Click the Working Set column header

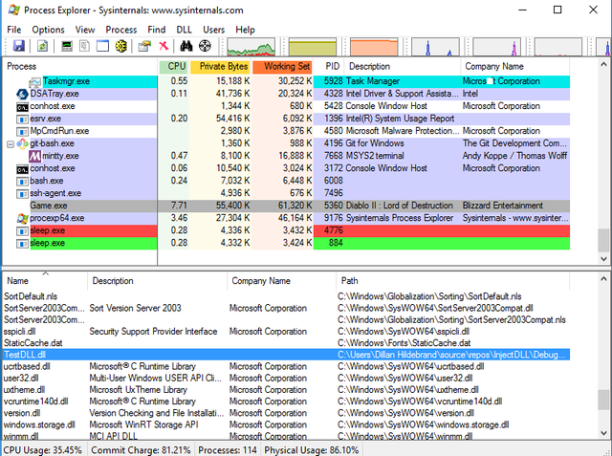286,66
